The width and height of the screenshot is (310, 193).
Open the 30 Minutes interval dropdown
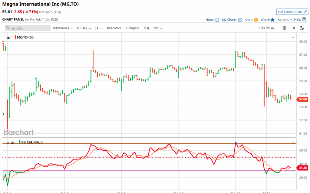pyautogui.click(x=63, y=28)
